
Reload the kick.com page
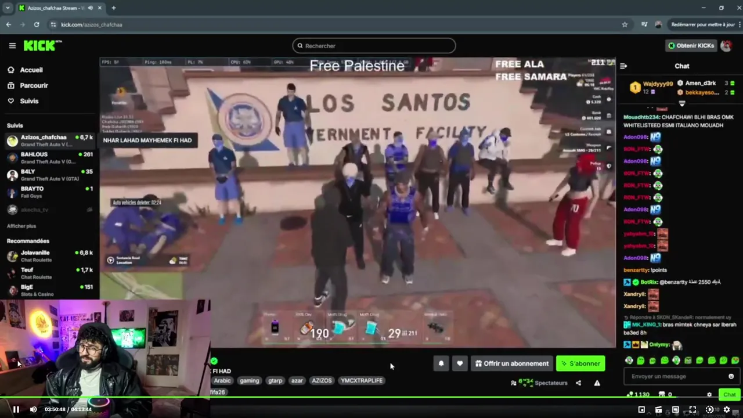(37, 24)
